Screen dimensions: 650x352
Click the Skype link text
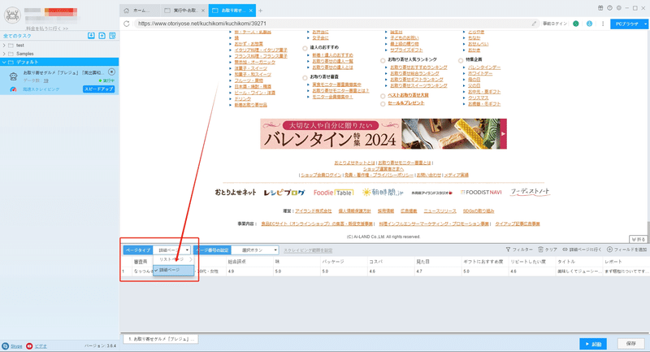[16, 346]
